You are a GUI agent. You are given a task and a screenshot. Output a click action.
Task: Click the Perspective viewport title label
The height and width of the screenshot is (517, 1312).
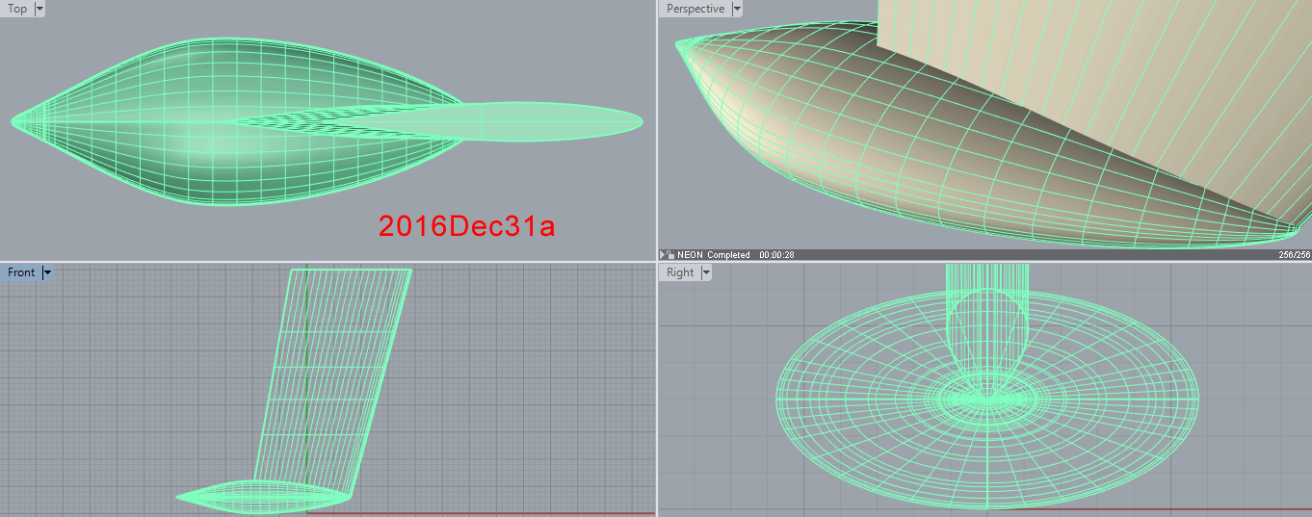[x=695, y=9]
